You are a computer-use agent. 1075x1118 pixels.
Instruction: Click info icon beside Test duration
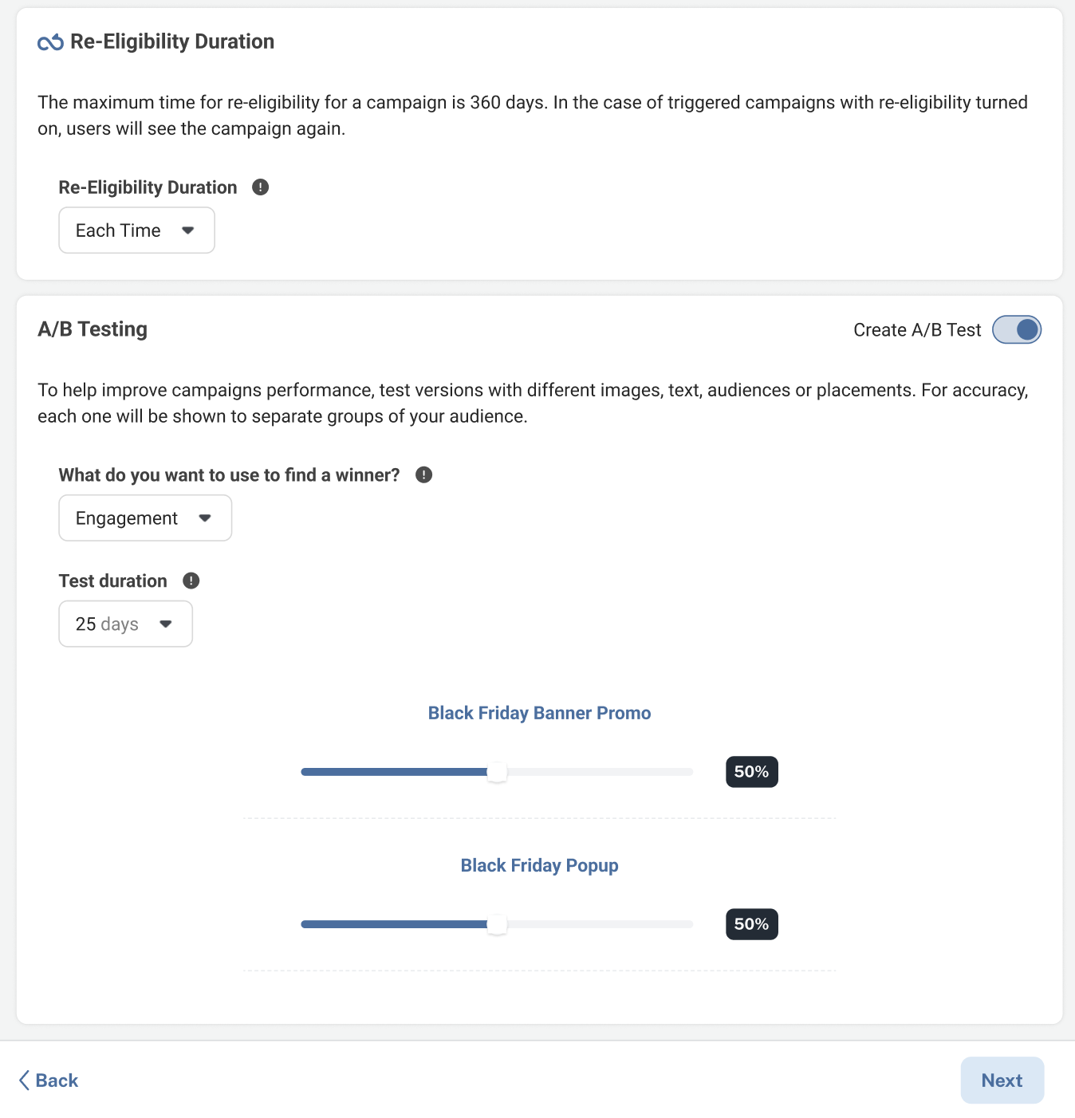191,581
